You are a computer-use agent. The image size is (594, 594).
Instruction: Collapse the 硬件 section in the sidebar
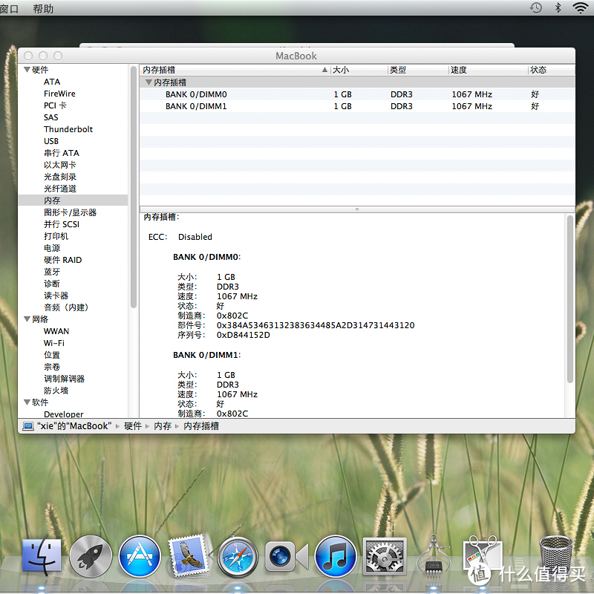point(27,70)
